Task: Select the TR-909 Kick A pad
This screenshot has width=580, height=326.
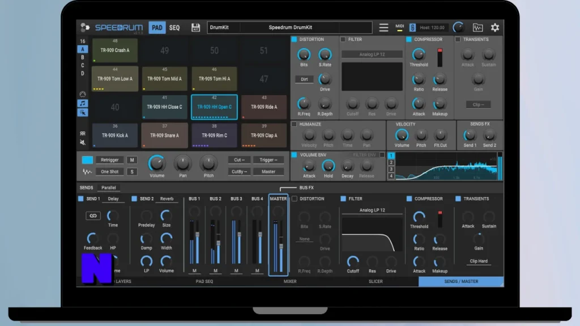Action: pos(114,135)
